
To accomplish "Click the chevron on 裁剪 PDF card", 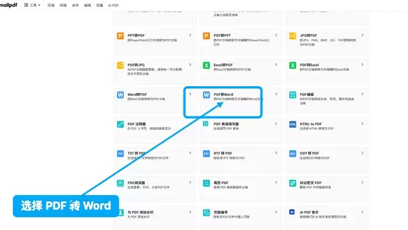I will tap(276, 182).
